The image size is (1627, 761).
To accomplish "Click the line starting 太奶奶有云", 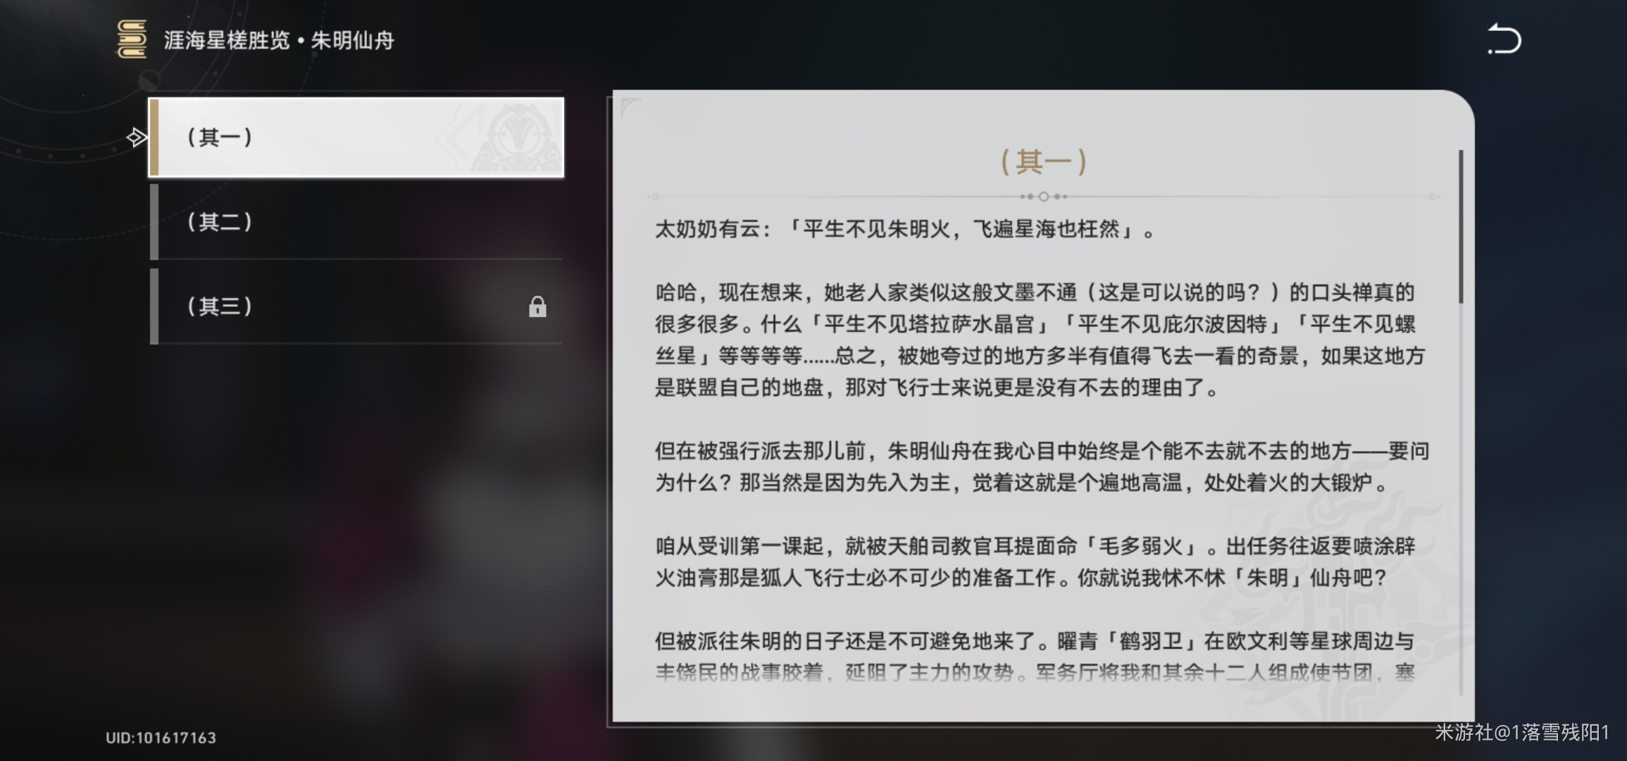I will coord(905,229).
